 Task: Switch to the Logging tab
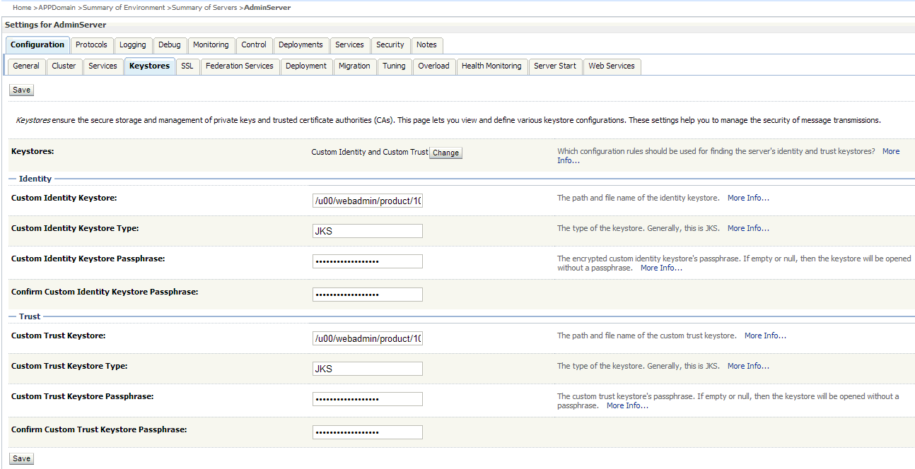coord(133,44)
